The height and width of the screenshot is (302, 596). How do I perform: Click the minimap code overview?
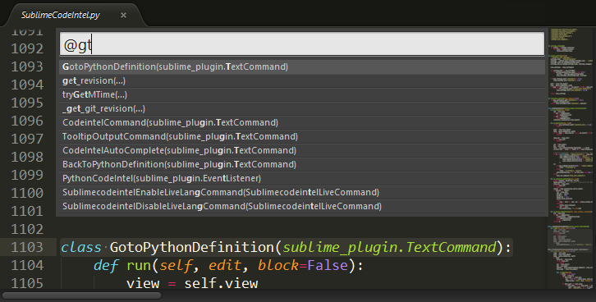coord(571,158)
